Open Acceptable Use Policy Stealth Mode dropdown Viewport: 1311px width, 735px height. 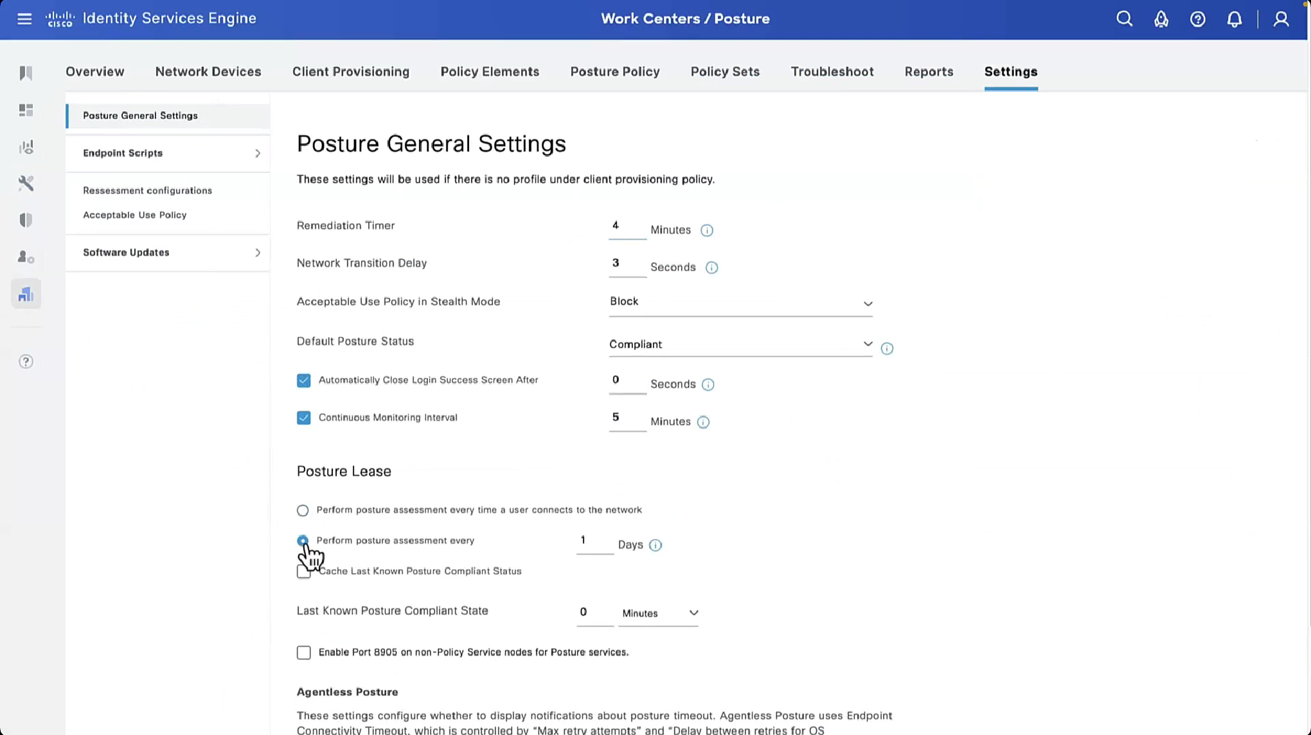pos(740,302)
